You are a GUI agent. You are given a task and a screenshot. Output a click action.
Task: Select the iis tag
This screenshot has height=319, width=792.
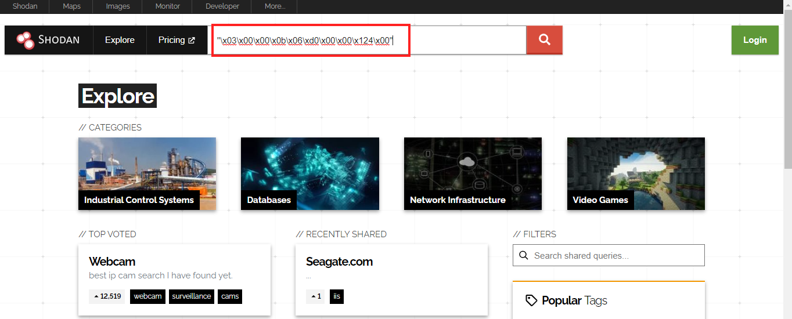coord(337,296)
